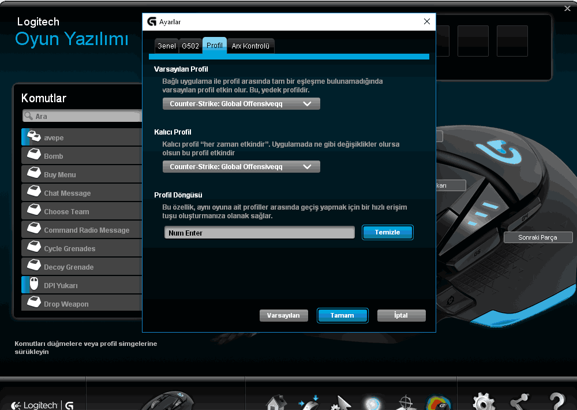
Task: Click the Sonraki Parça mouse button label
Action: (x=538, y=237)
